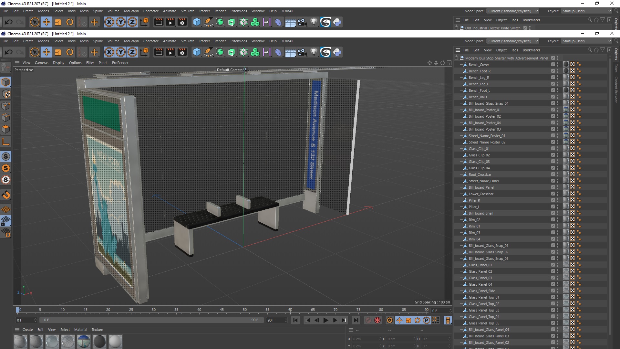Open back window Node Space dropdown
This screenshot has width=620, height=349.
(x=513, y=11)
